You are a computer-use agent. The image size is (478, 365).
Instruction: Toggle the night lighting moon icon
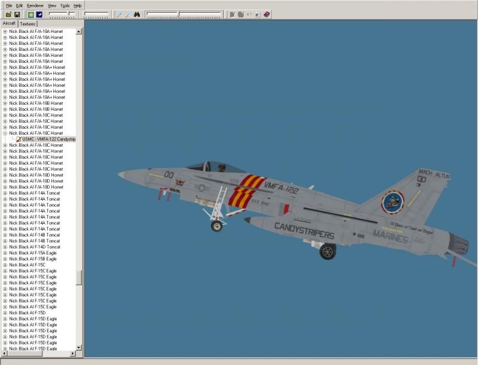coord(39,14)
